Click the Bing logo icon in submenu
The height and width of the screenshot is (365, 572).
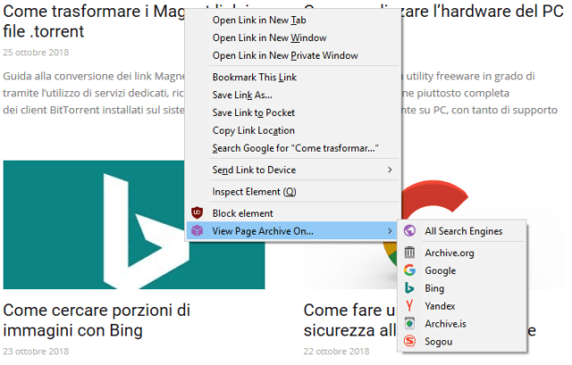(x=409, y=288)
